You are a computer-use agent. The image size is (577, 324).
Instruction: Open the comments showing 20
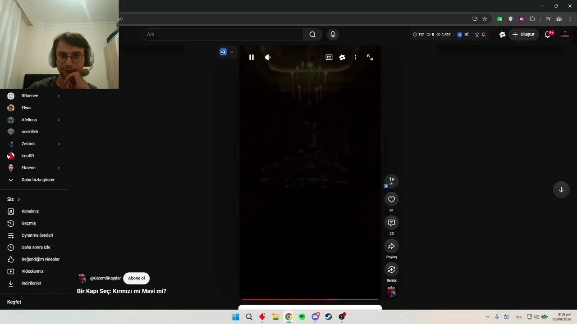tap(391, 223)
